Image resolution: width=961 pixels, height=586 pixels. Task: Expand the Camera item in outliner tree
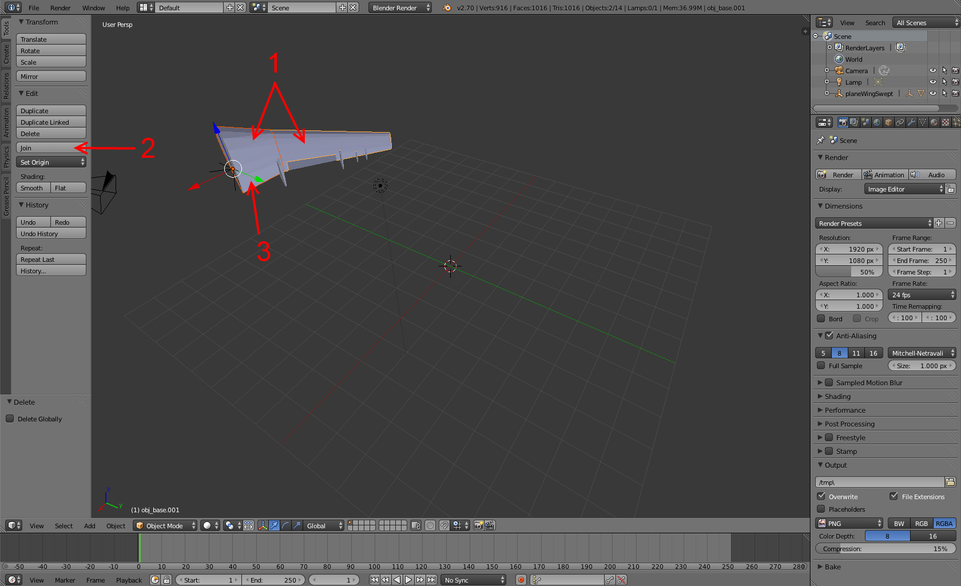[827, 71]
